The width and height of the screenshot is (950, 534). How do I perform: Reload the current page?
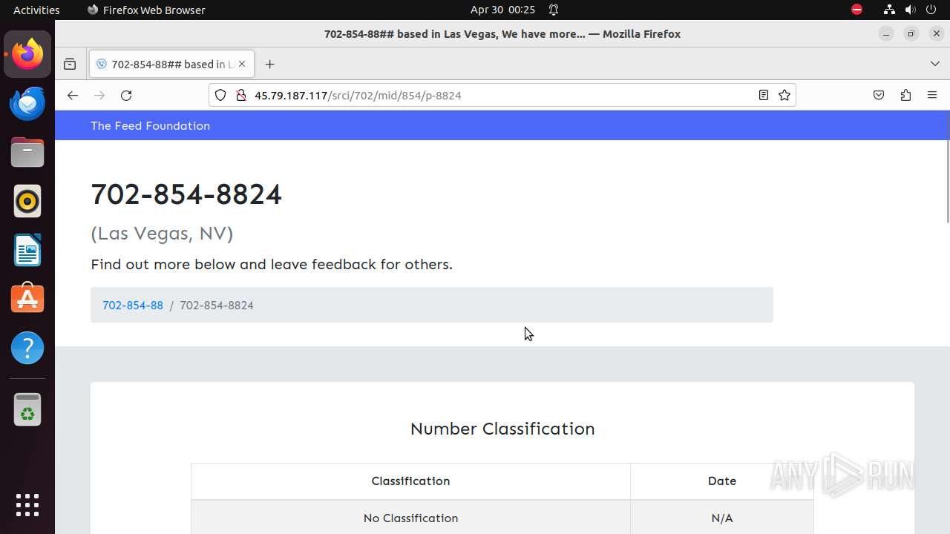[x=126, y=95]
